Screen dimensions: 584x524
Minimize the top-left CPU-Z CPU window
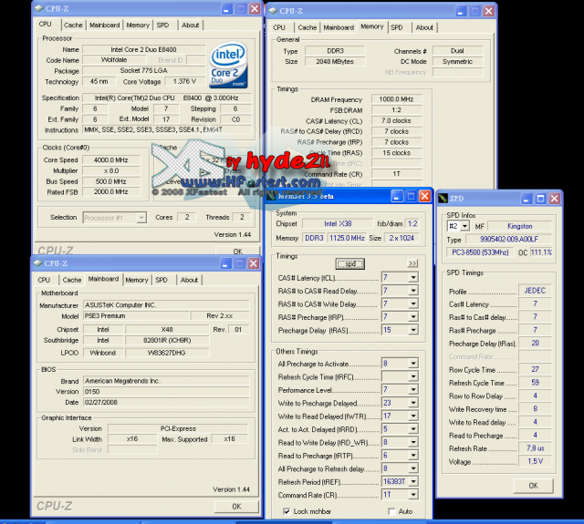point(227,8)
